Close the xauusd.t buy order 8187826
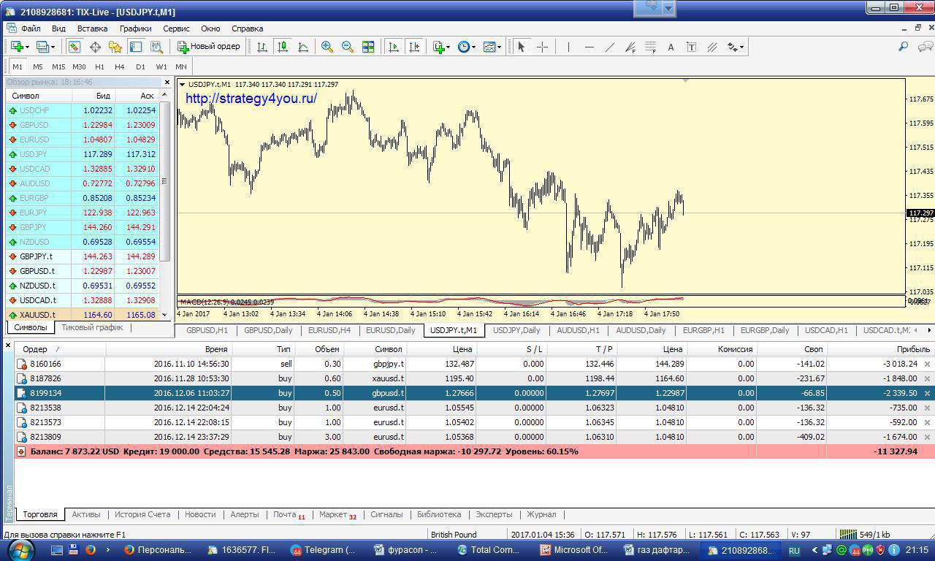 (x=928, y=378)
